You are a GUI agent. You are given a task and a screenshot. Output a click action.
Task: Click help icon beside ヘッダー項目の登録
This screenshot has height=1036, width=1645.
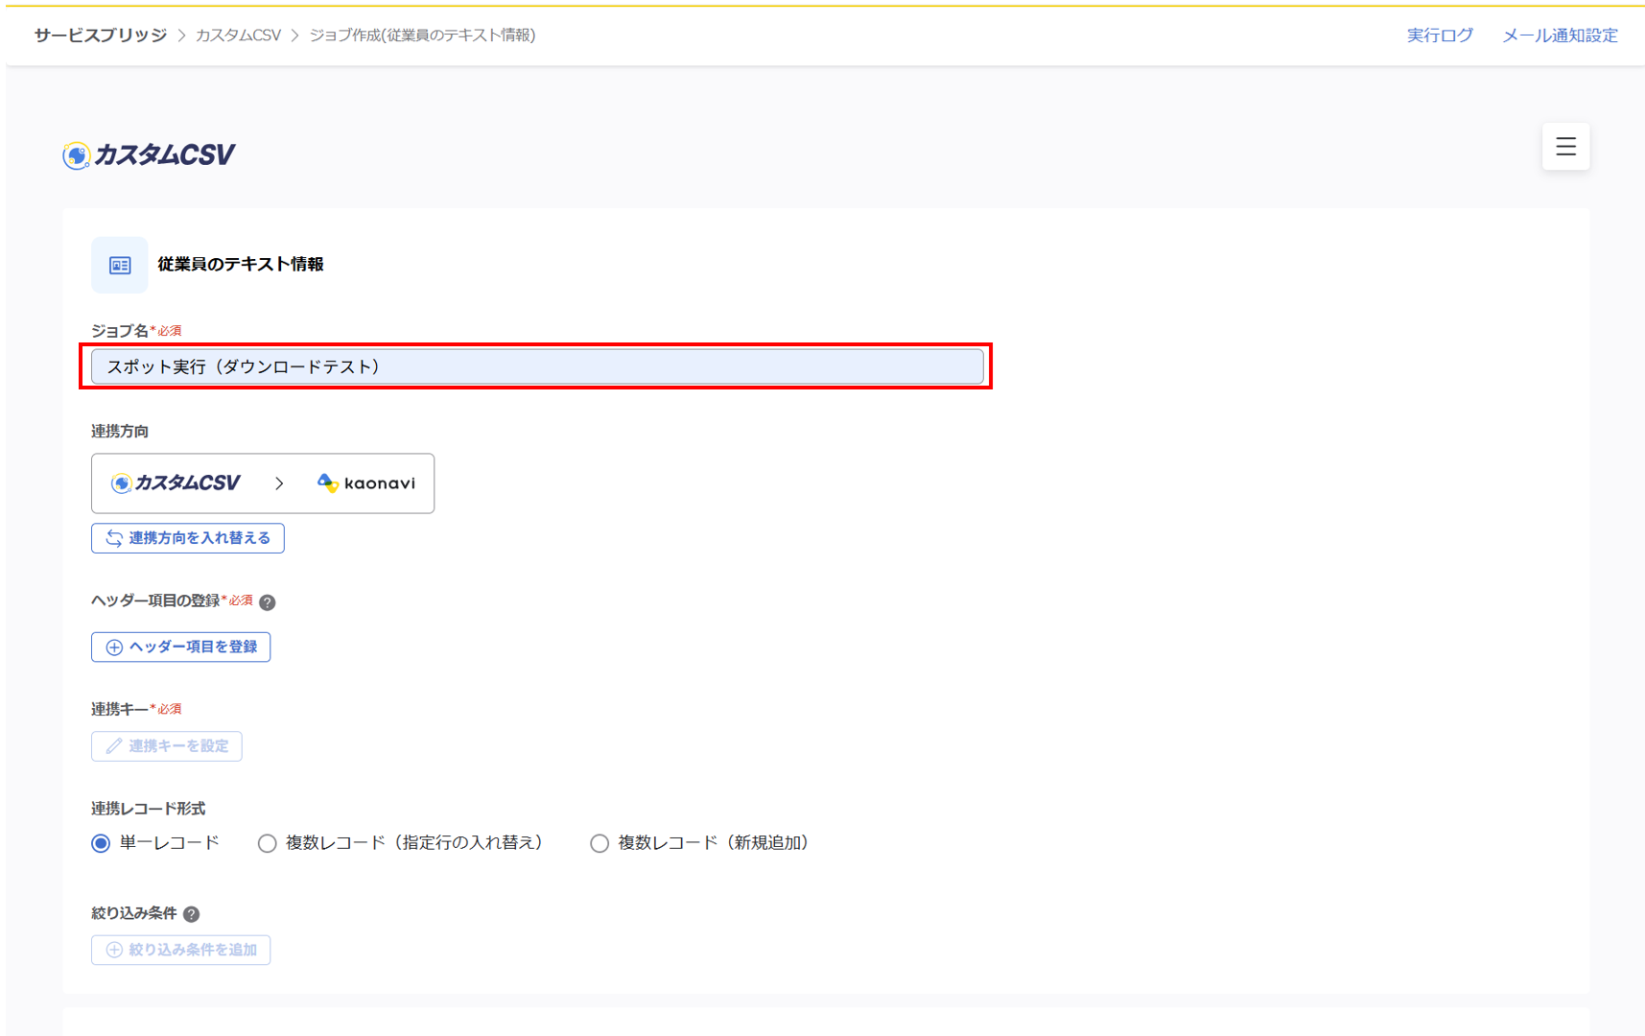(268, 602)
